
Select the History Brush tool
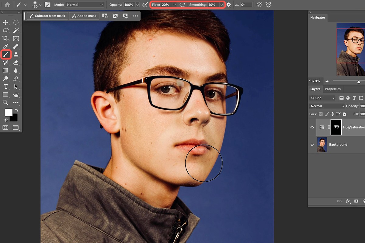(x=5, y=63)
